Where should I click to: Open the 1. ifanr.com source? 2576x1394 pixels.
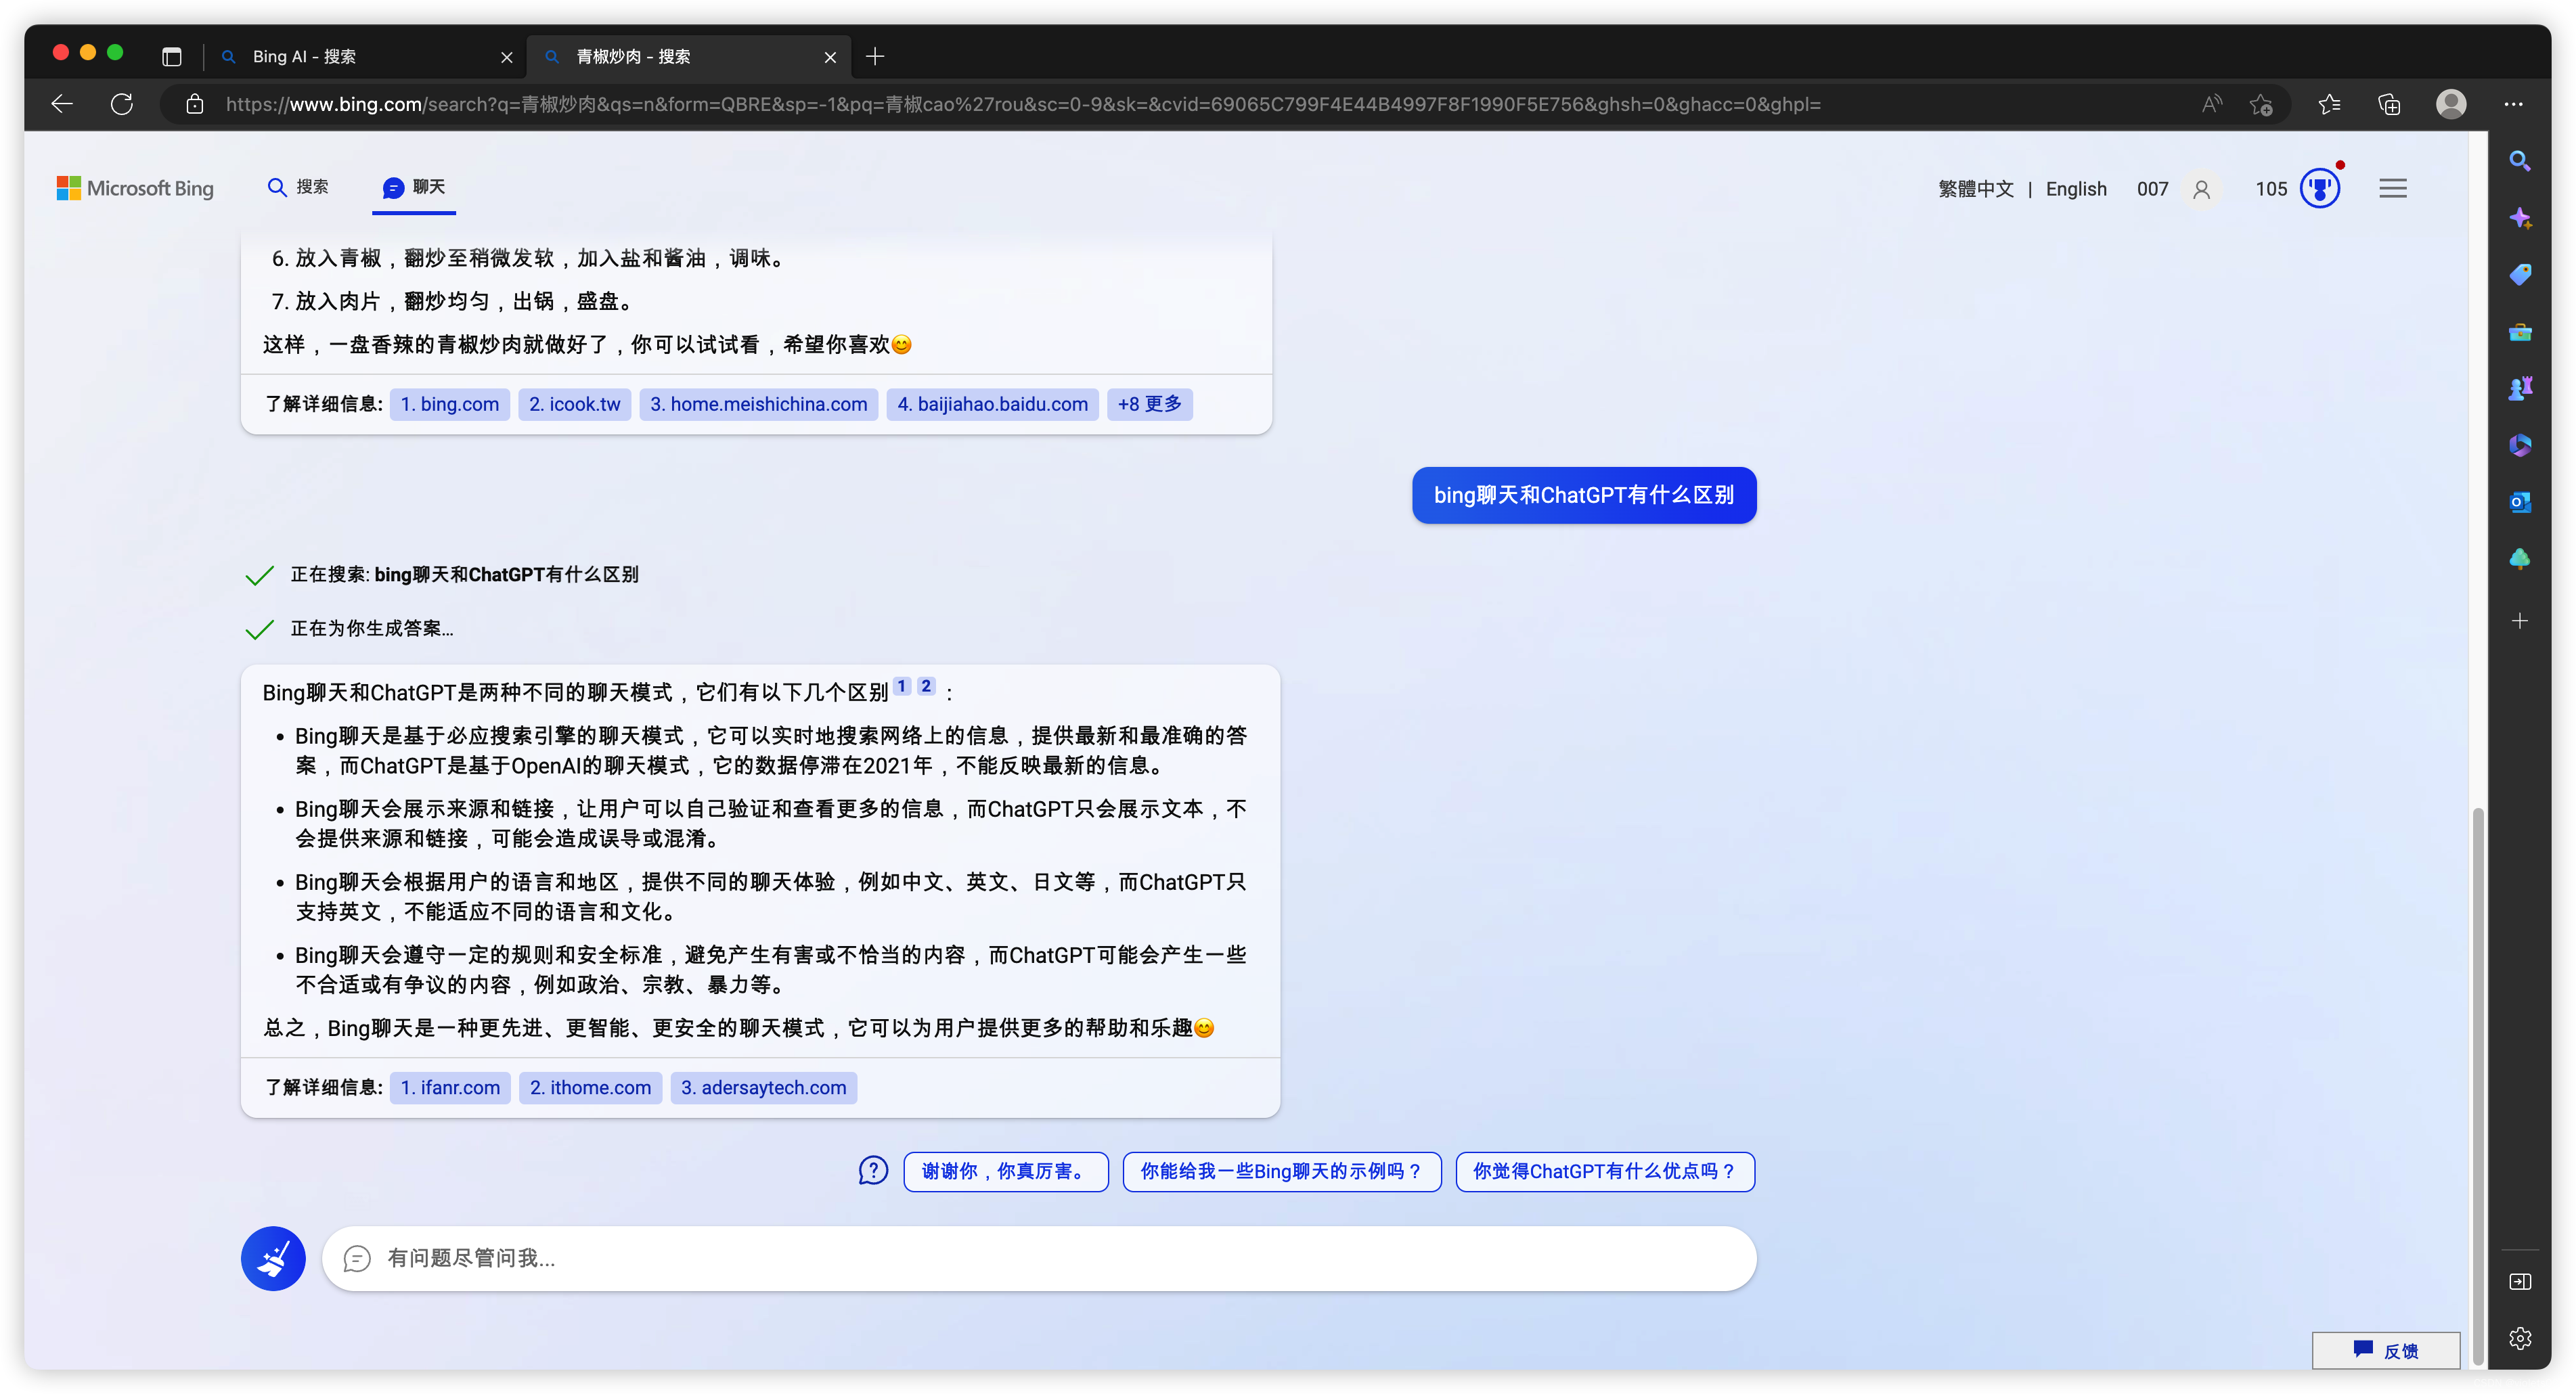coord(450,1088)
